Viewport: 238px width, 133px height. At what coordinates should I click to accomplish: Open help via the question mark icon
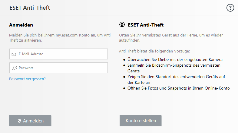tap(230, 8)
